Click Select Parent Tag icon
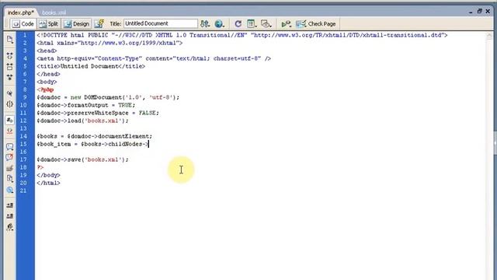This screenshot has width=497, height=280. pyautogui.click(x=10, y=93)
